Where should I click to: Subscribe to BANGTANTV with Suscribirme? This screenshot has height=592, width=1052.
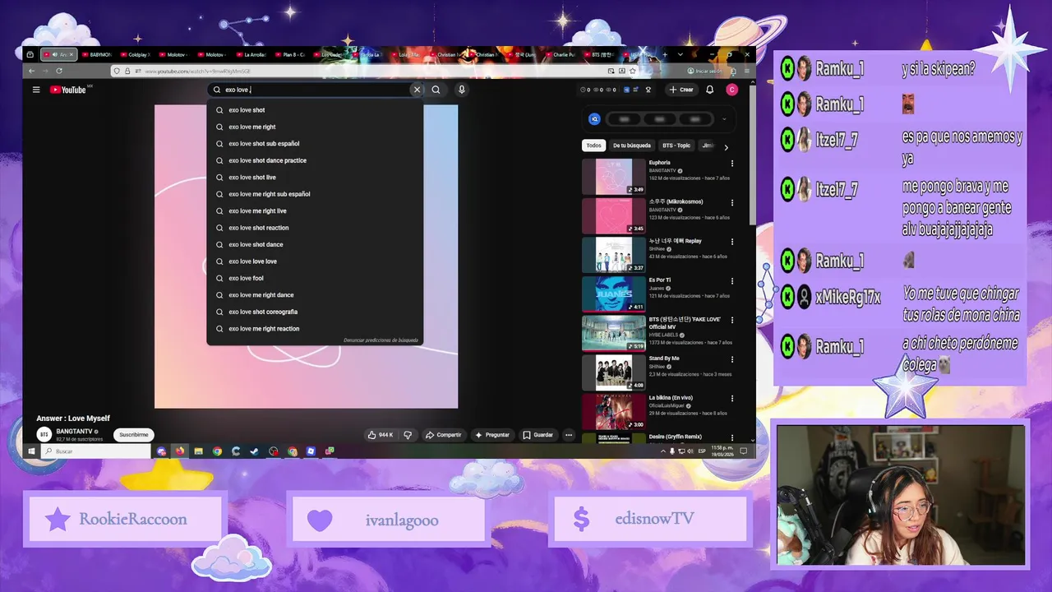134,435
